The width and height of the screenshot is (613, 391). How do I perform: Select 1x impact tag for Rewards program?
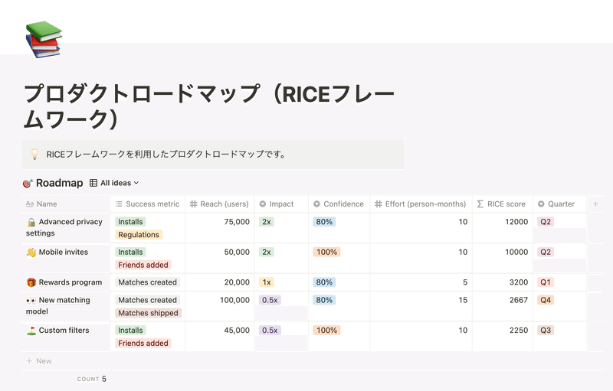267,282
